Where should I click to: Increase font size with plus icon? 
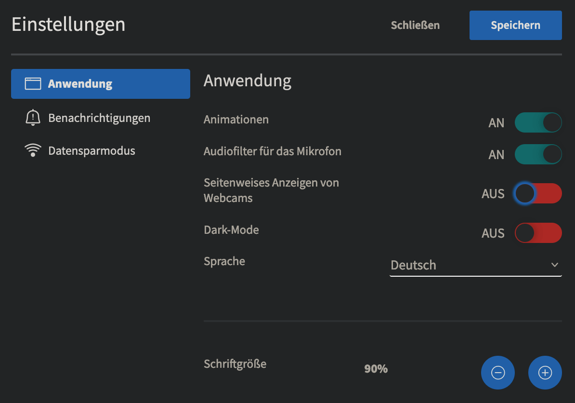(545, 373)
